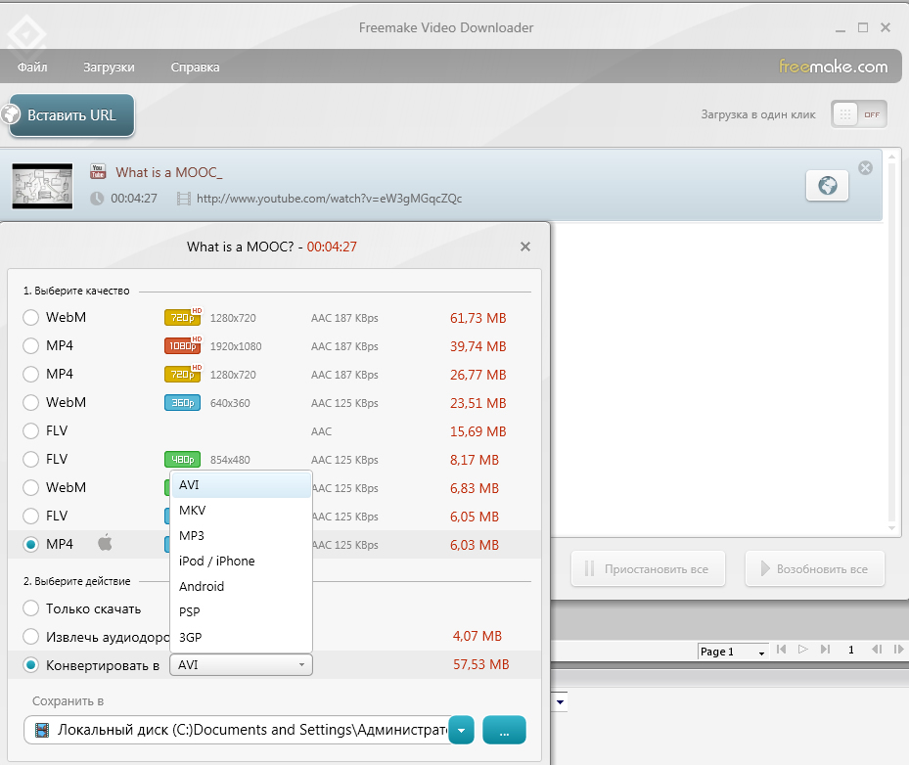Select MP4 6,03 MB quality option
This screenshot has width=909, height=765.
point(30,544)
